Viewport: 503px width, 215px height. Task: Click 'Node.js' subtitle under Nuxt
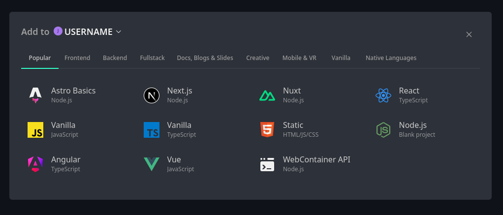pos(293,100)
